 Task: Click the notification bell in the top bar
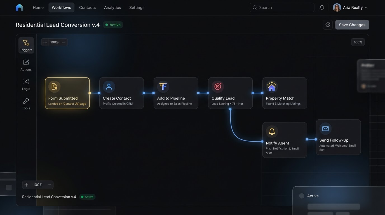point(322,8)
